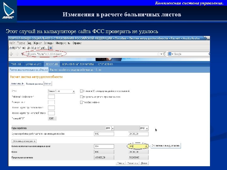Viewport: 227px width, 170px height.
Task: Switch to the 'Расчет' tab
Action: (x=48, y=84)
